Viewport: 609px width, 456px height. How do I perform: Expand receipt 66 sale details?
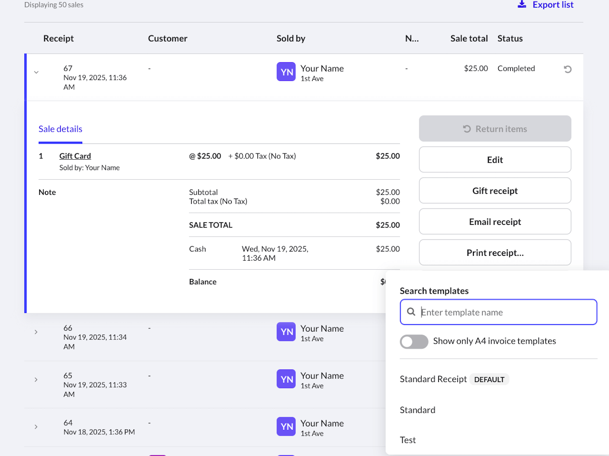point(36,332)
